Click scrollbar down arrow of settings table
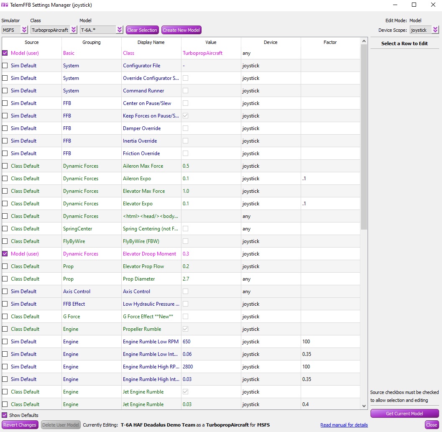This screenshot has width=442, height=432. point(364,406)
